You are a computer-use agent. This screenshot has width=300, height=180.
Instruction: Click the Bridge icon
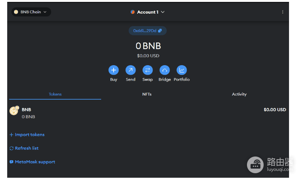coord(164,70)
